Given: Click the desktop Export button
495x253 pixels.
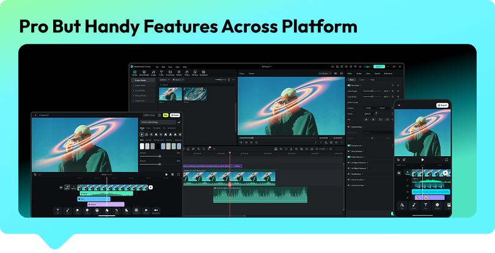Looking at the screenshot, I should coord(379,67).
